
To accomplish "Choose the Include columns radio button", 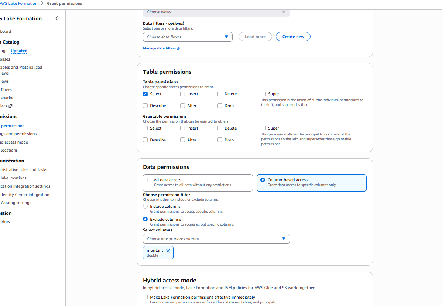I will (x=145, y=206).
